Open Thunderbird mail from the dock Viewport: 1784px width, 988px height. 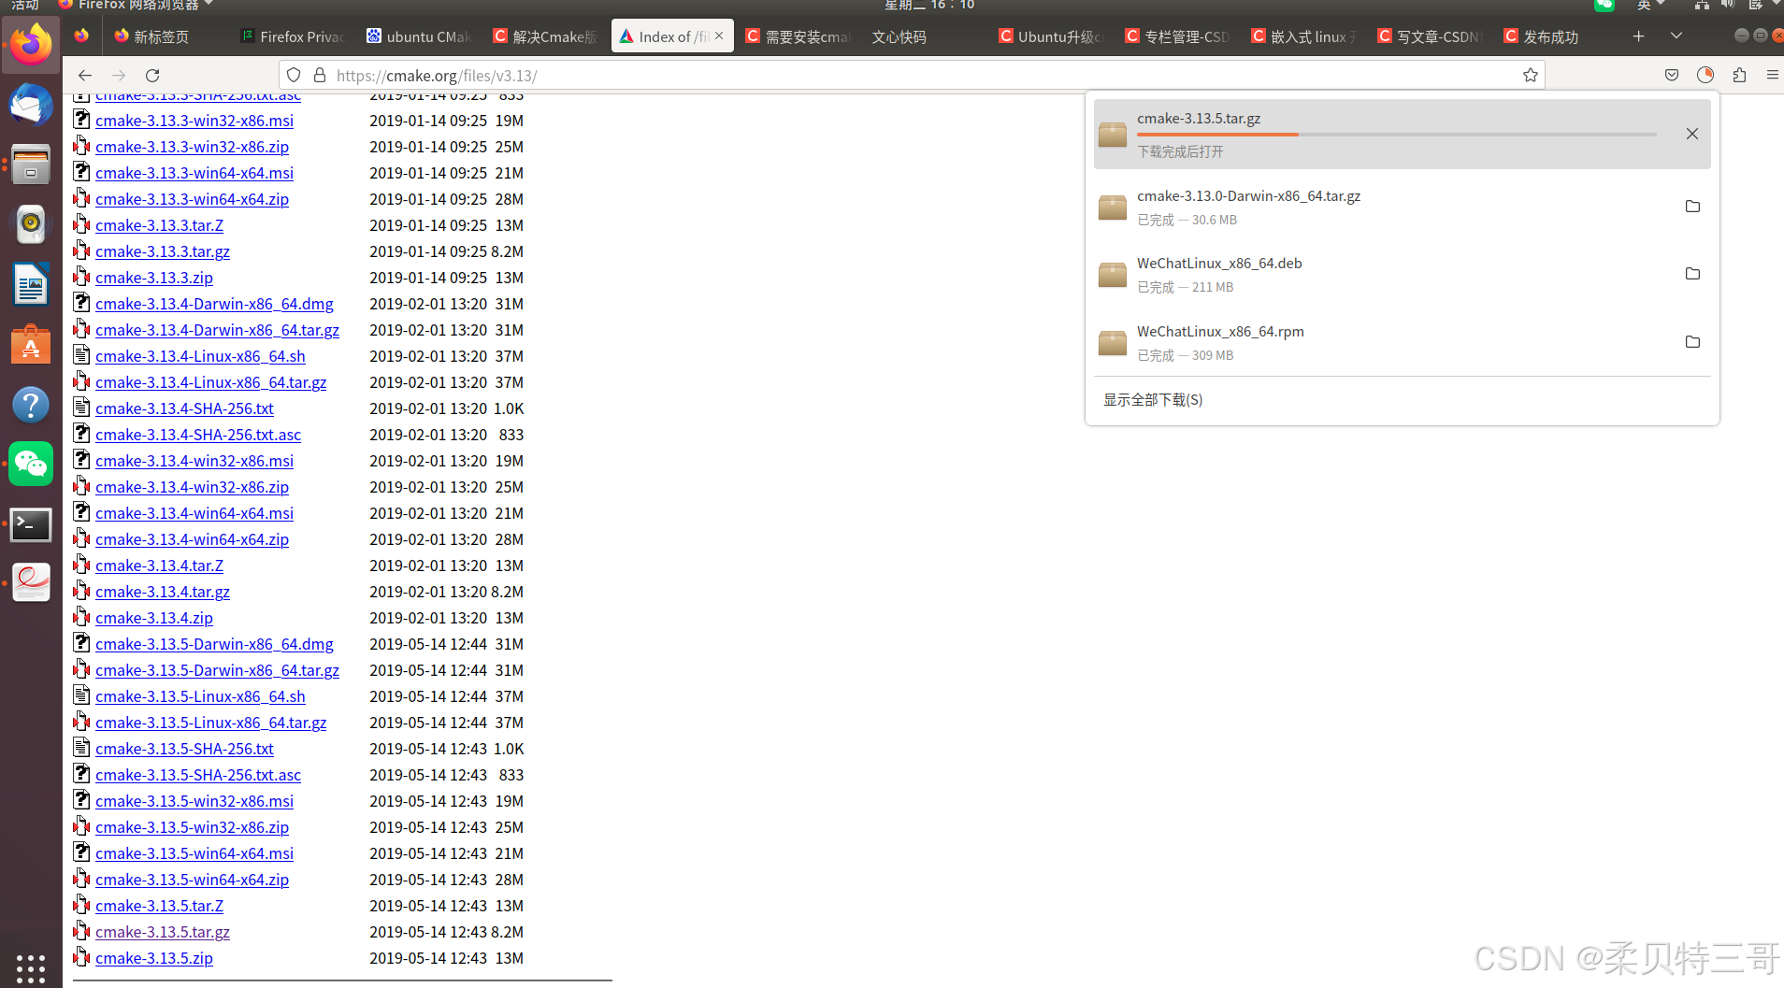point(31,105)
